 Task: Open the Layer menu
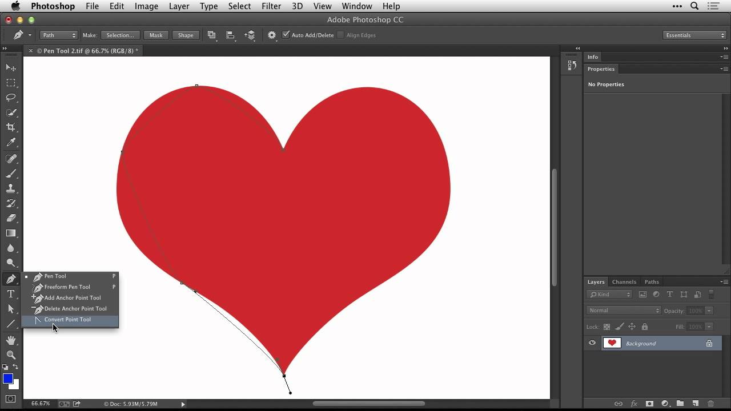(x=179, y=6)
